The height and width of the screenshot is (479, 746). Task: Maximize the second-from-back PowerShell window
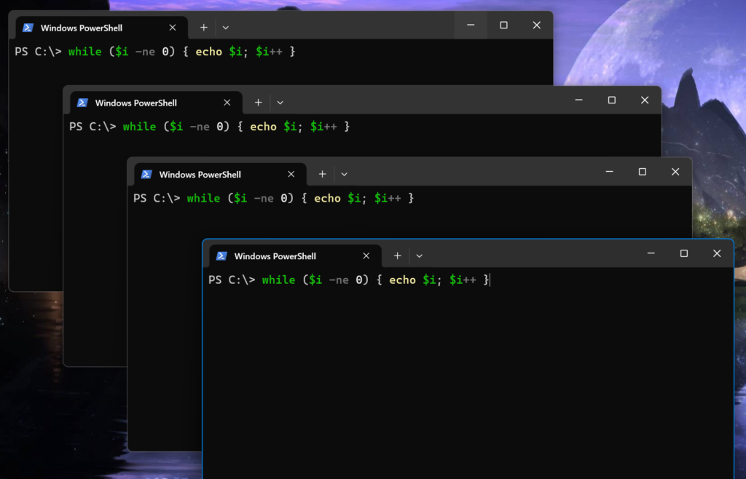point(611,100)
